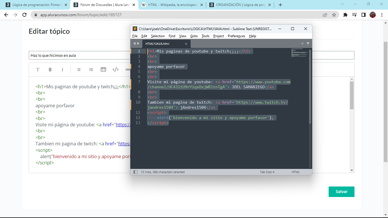
Task: Click line number 7 in gutter
Action: click(x=139, y=82)
